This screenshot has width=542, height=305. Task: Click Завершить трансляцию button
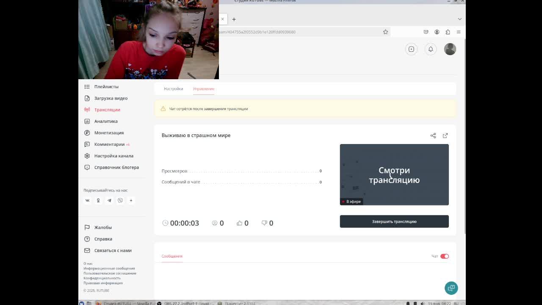pos(394,222)
